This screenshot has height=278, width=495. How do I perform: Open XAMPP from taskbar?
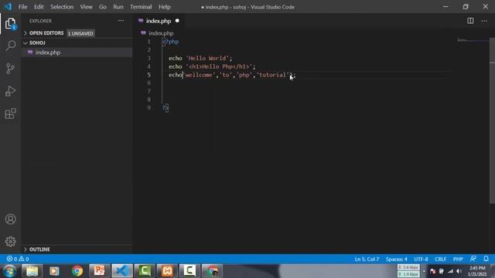pos(167,271)
